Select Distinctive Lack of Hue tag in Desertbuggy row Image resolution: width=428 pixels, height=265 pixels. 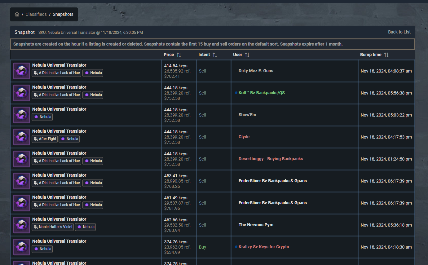[x=56, y=161]
